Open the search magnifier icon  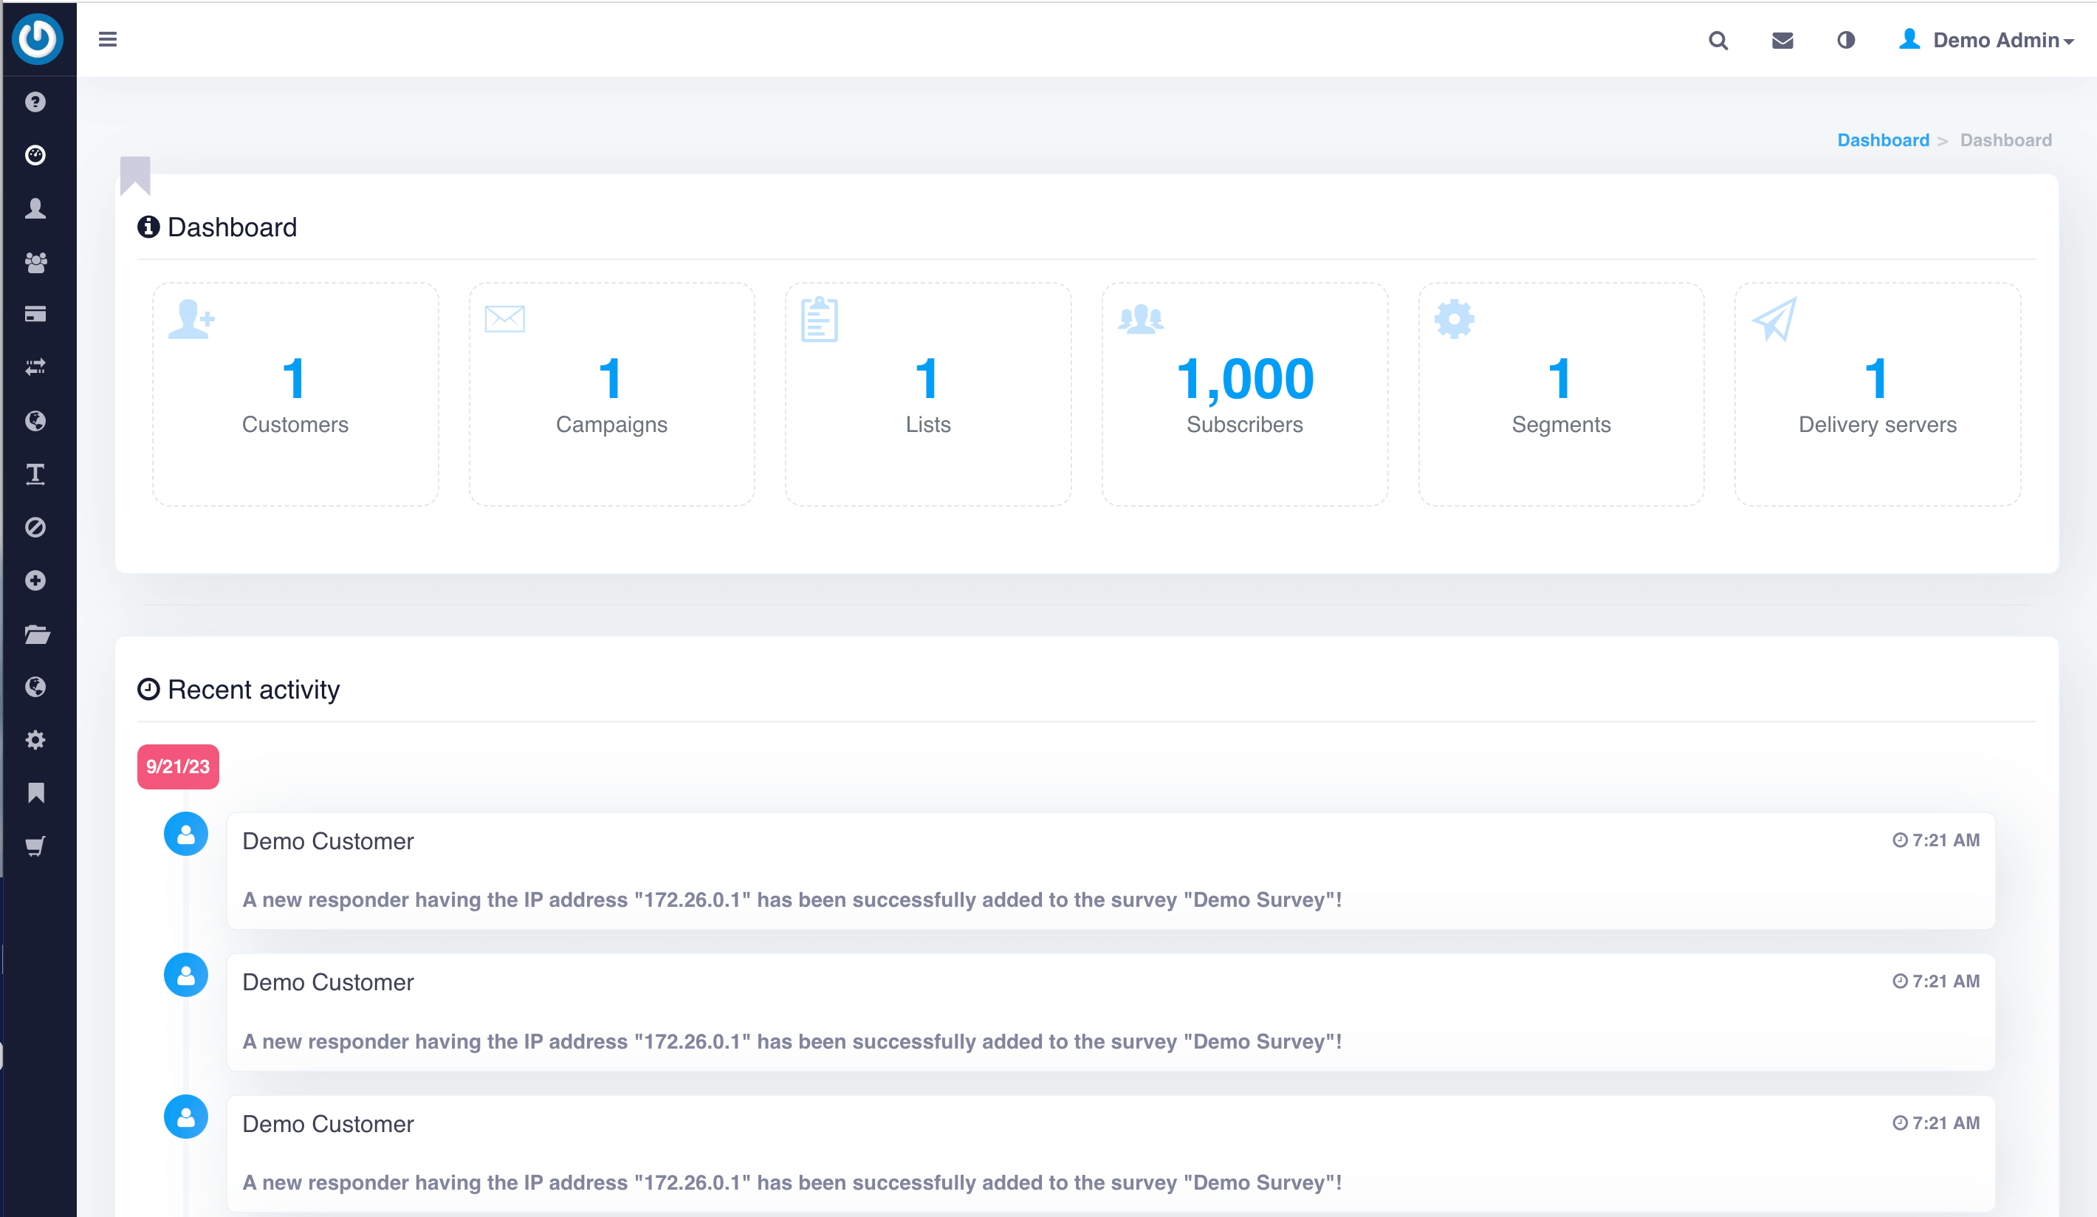[x=1717, y=40]
